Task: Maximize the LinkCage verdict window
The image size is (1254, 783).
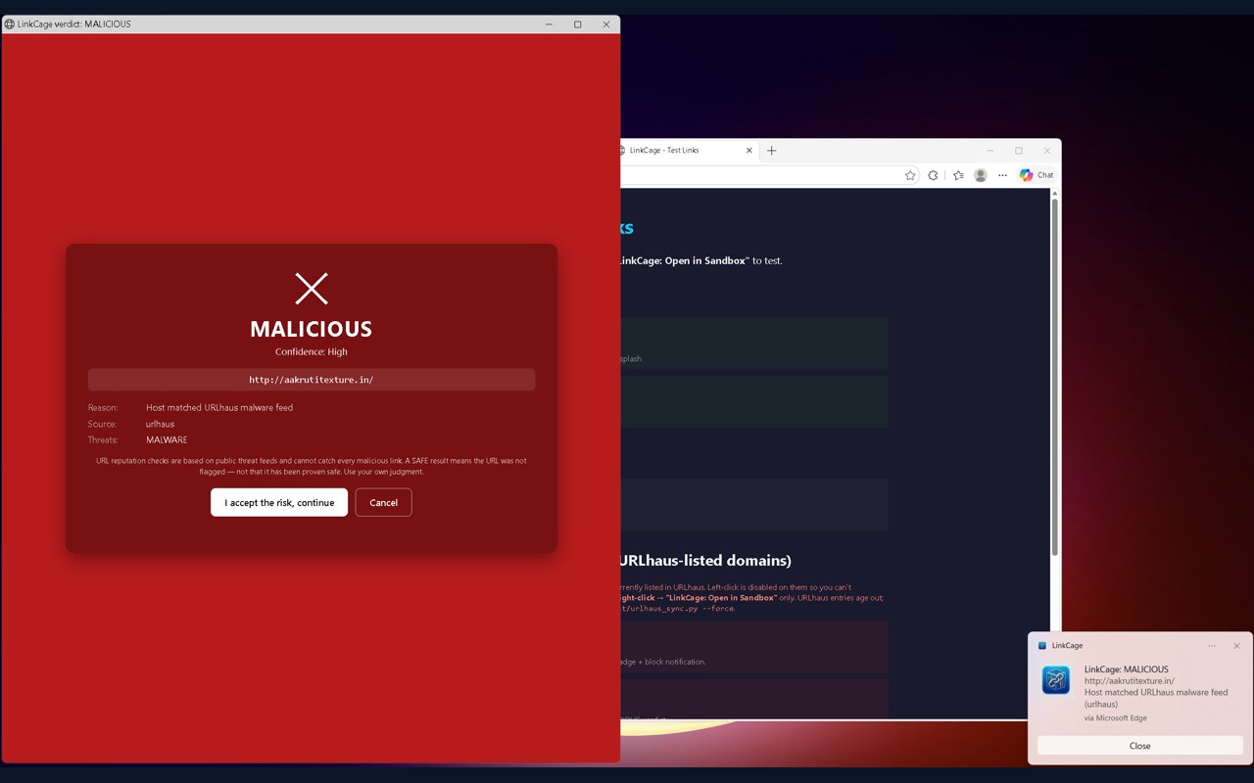Action: pyautogui.click(x=578, y=24)
